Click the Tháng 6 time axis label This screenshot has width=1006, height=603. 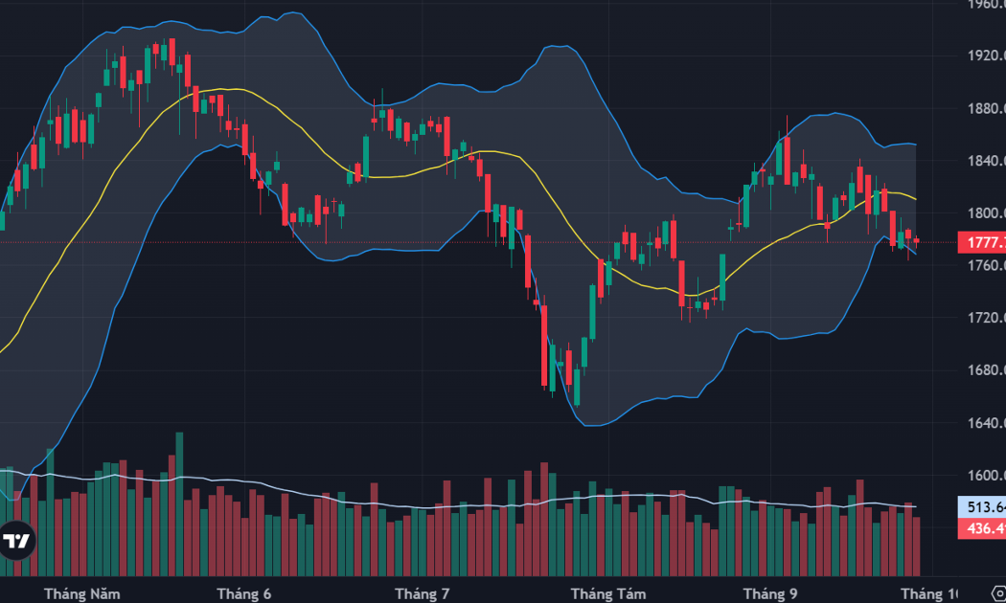coord(243,594)
